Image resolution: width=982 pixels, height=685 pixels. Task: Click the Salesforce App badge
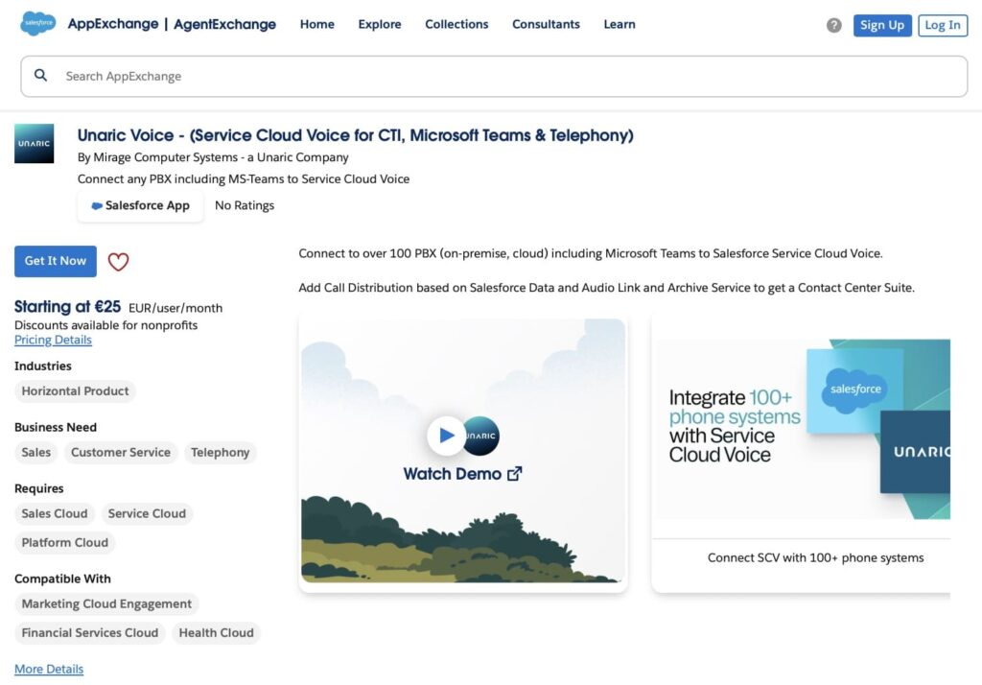(140, 205)
